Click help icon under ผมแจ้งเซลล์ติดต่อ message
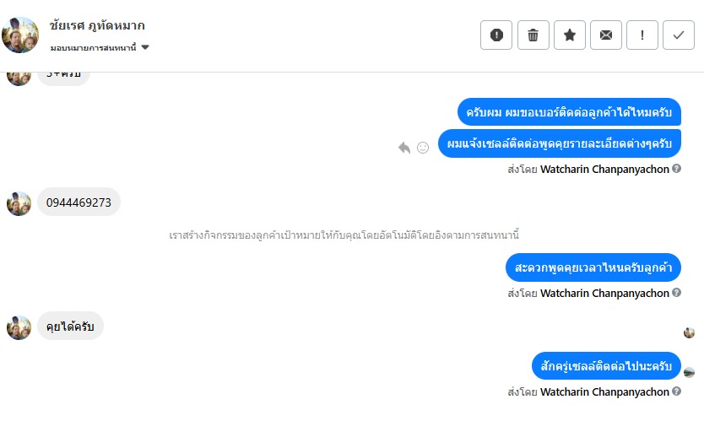The image size is (704, 421). click(677, 169)
